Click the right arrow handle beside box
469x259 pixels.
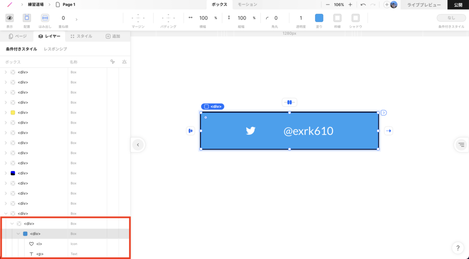tap(388, 131)
